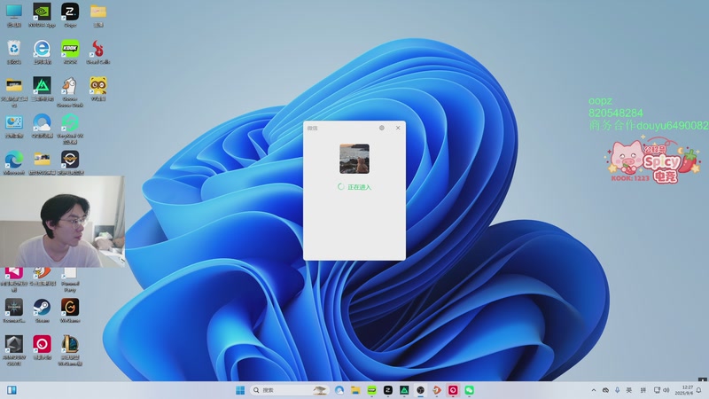Expand the hidden system tray icons chevron
This screenshot has height=399, width=709.
pos(594,390)
